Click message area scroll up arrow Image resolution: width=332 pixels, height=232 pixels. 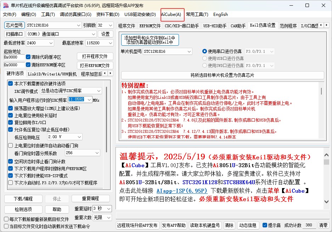tap(326, 155)
